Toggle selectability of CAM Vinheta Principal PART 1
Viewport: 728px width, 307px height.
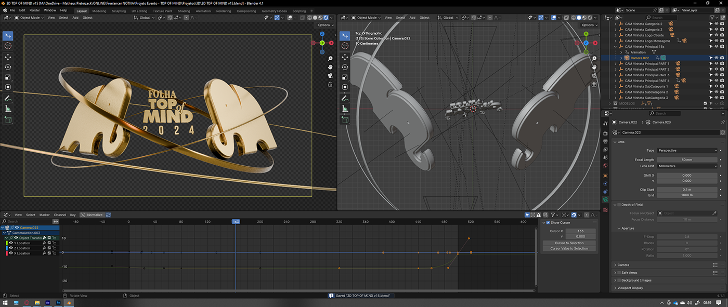click(711, 64)
